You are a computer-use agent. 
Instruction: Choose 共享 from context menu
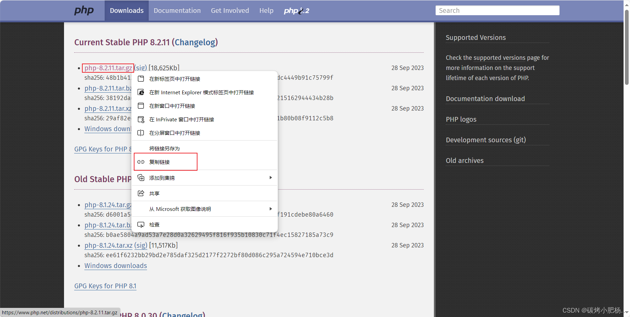pyautogui.click(x=205, y=193)
